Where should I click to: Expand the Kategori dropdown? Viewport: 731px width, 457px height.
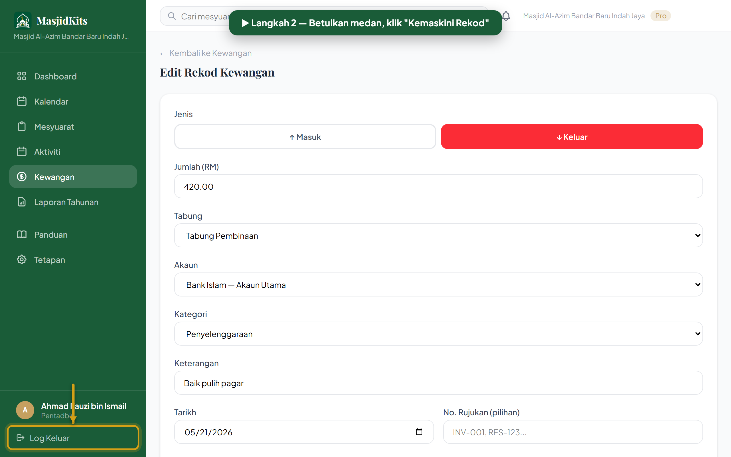438,334
